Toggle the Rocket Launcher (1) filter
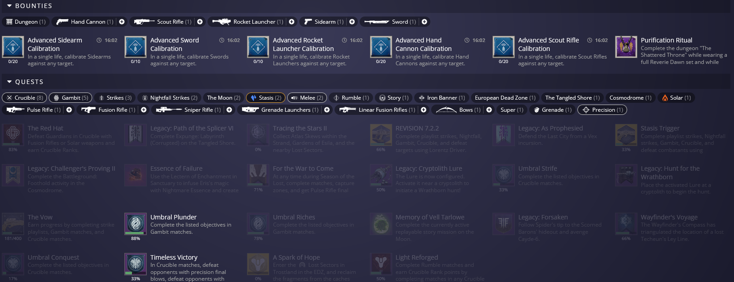The width and height of the screenshot is (734, 282). coord(247,21)
